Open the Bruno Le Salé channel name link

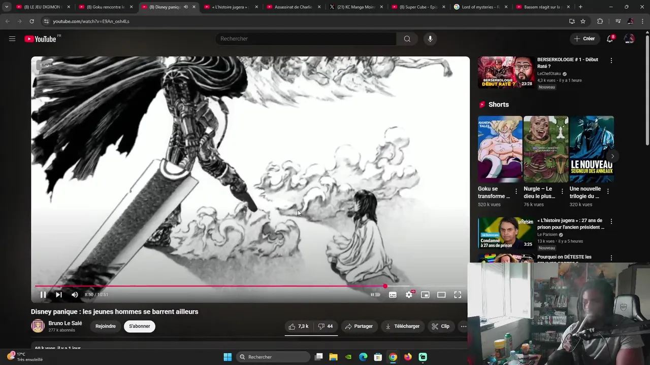point(65,323)
